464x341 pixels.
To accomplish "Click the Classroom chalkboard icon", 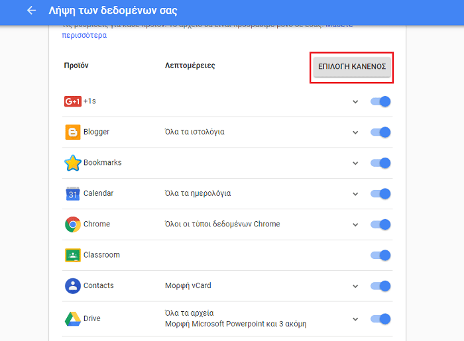I will pos(72,255).
